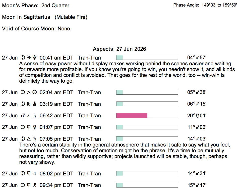Image resolution: width=243 pixels, height=191 pixels.
Task: Click the Void of Course Moon line
Action: [x=37, y=29]
